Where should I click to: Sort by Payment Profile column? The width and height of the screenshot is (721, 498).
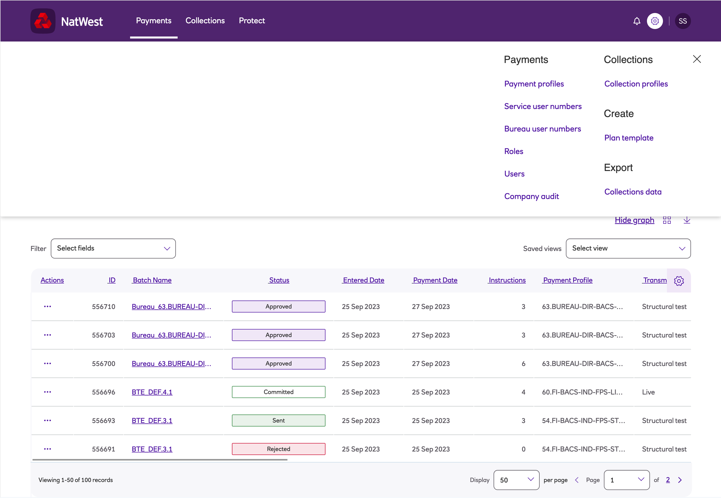tap(567, 280)
